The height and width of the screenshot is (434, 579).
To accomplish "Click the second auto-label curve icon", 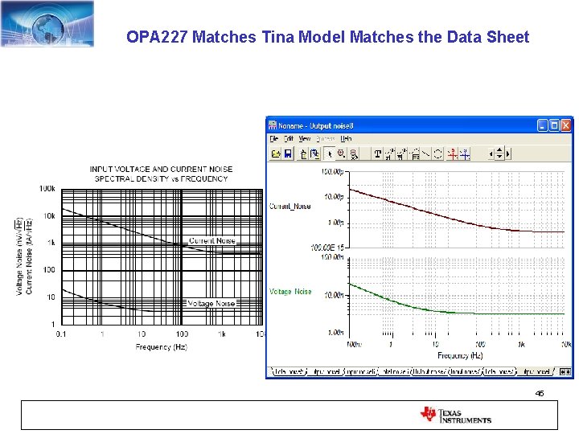I will pos(402,154).
